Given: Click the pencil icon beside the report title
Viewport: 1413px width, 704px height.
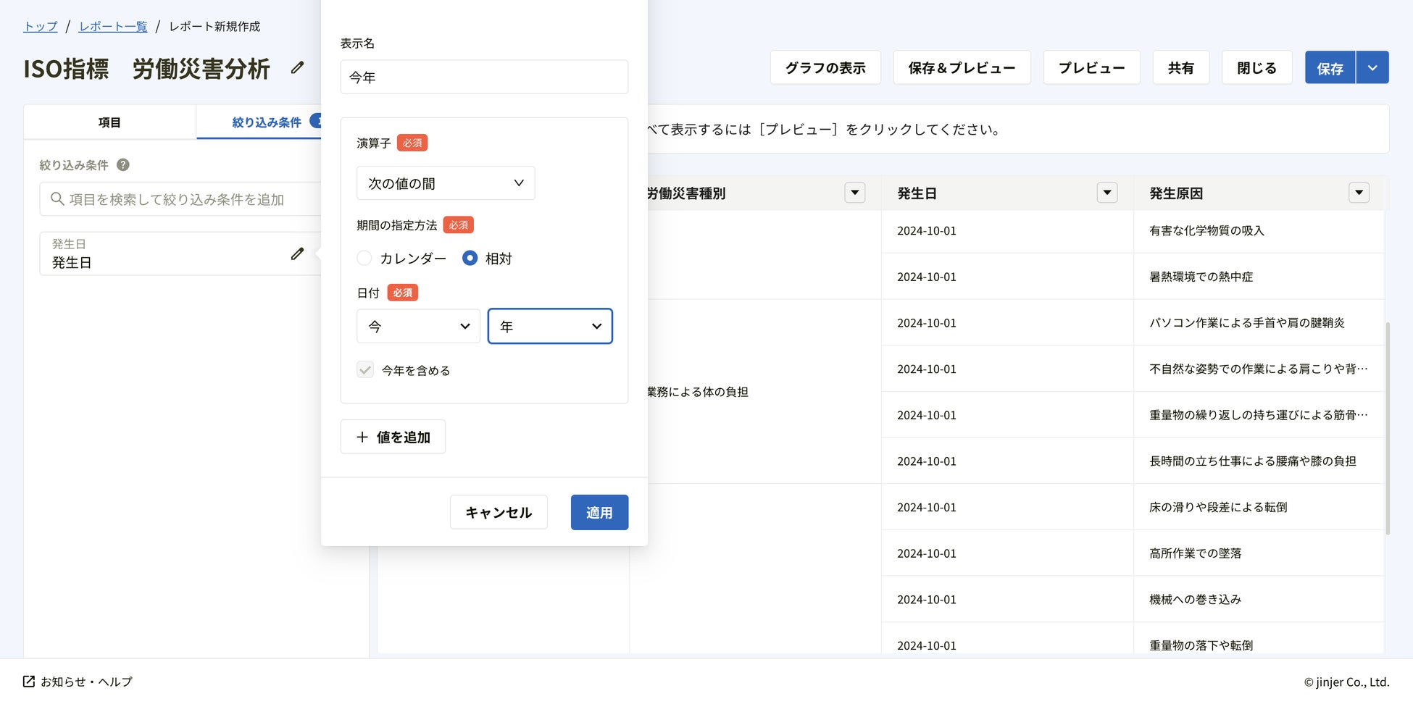Looking at the screenshot, I should pyautogui.click(x=297, y=68).
